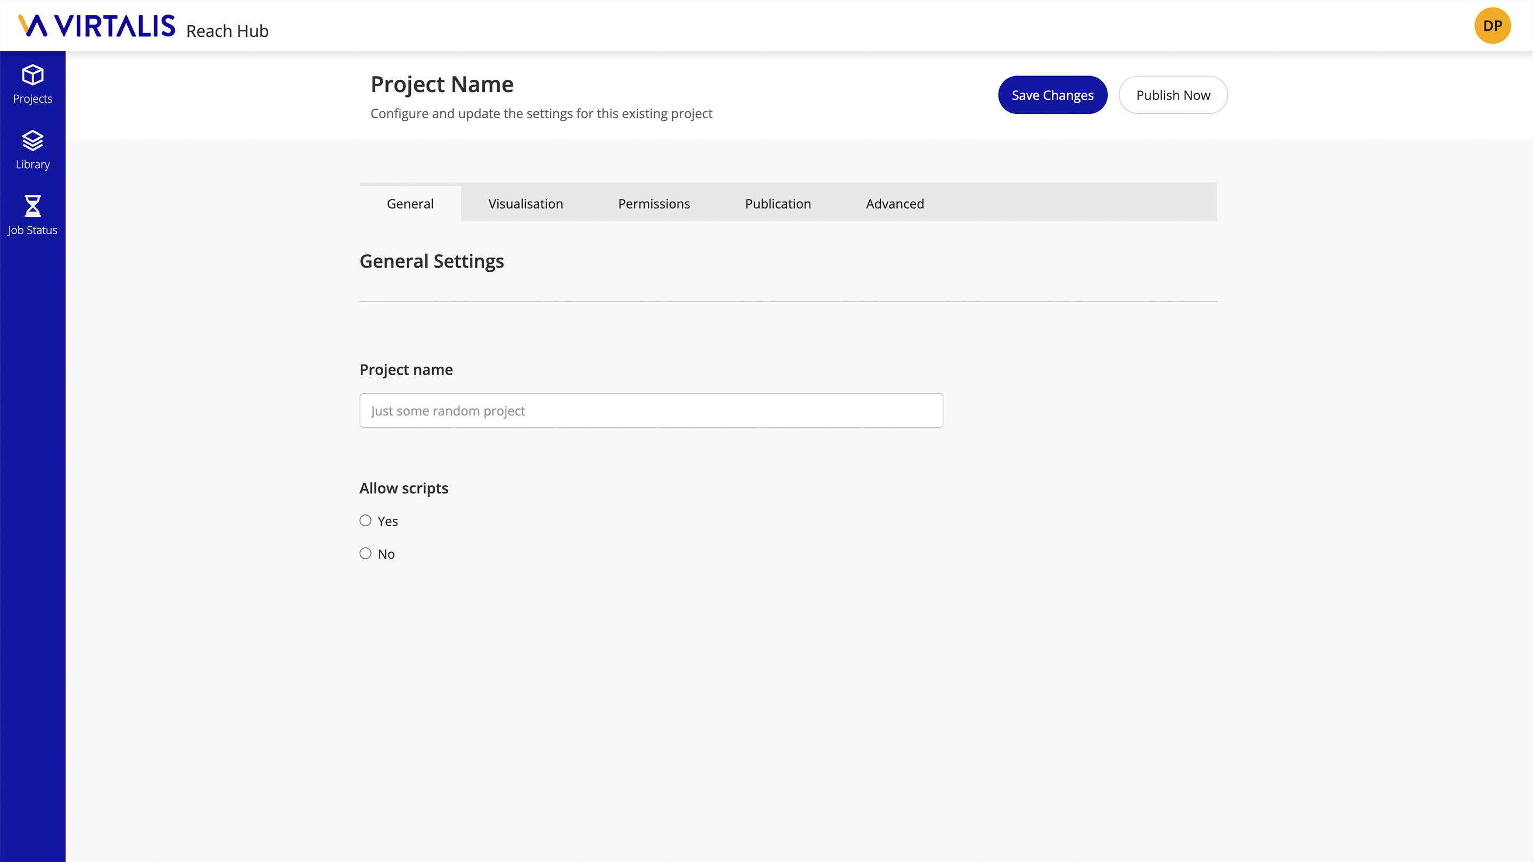Click the Publish Now button
Viewport: 1533px width, 862px height.
tap(1173, 95)
